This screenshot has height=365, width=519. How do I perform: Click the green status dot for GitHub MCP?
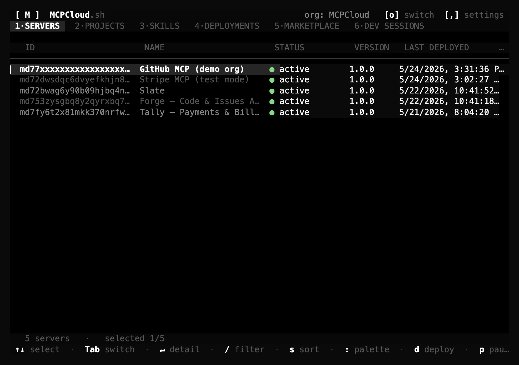pyautogui.click(x=272, y=70)
